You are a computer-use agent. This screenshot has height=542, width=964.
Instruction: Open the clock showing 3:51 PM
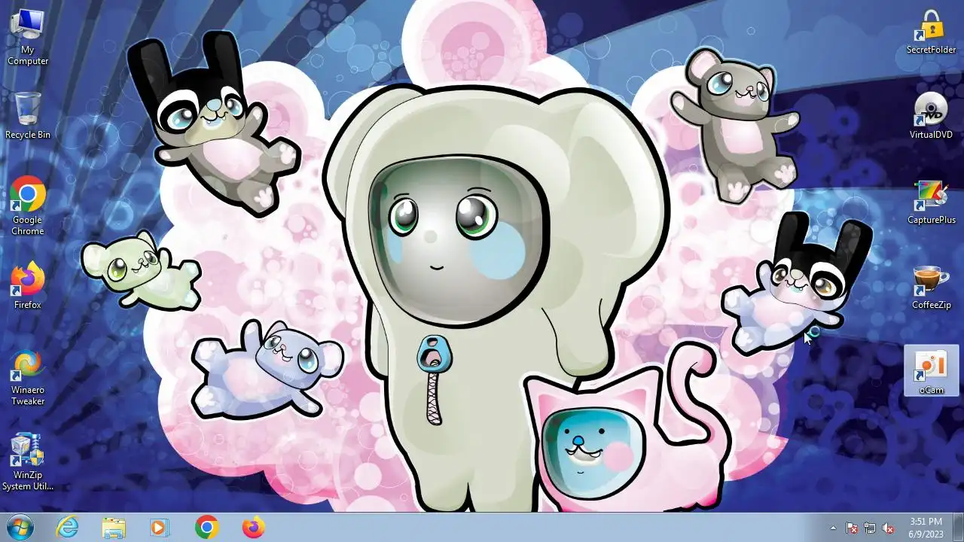pos(926,528)
